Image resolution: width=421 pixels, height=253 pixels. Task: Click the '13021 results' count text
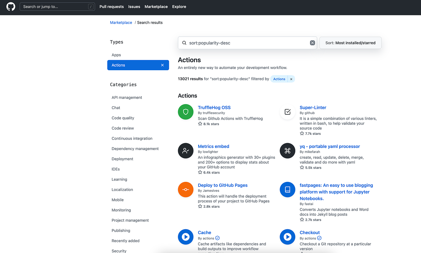pyautogui.click(x=190, y=79)
